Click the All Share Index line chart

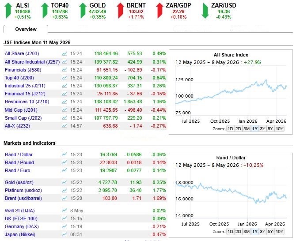tap(231, 90)
